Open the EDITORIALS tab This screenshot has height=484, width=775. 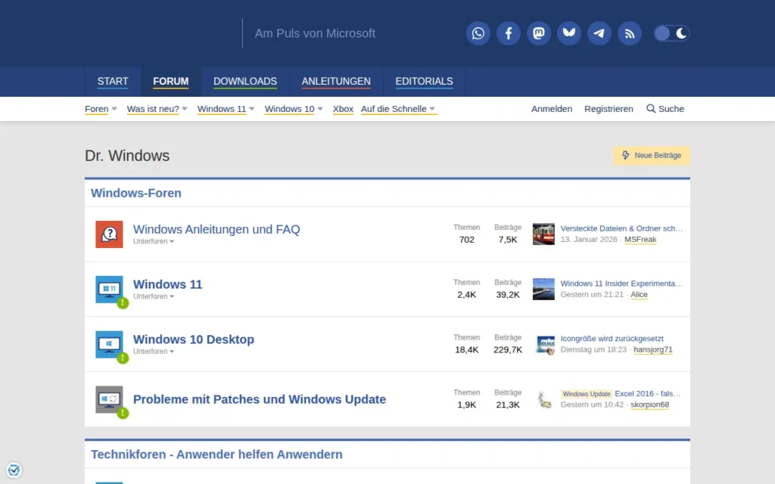tap(424, 82)
